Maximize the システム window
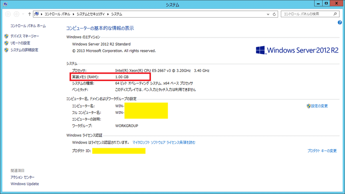This screenshot has width=345, height=194. tap(326, 3)
